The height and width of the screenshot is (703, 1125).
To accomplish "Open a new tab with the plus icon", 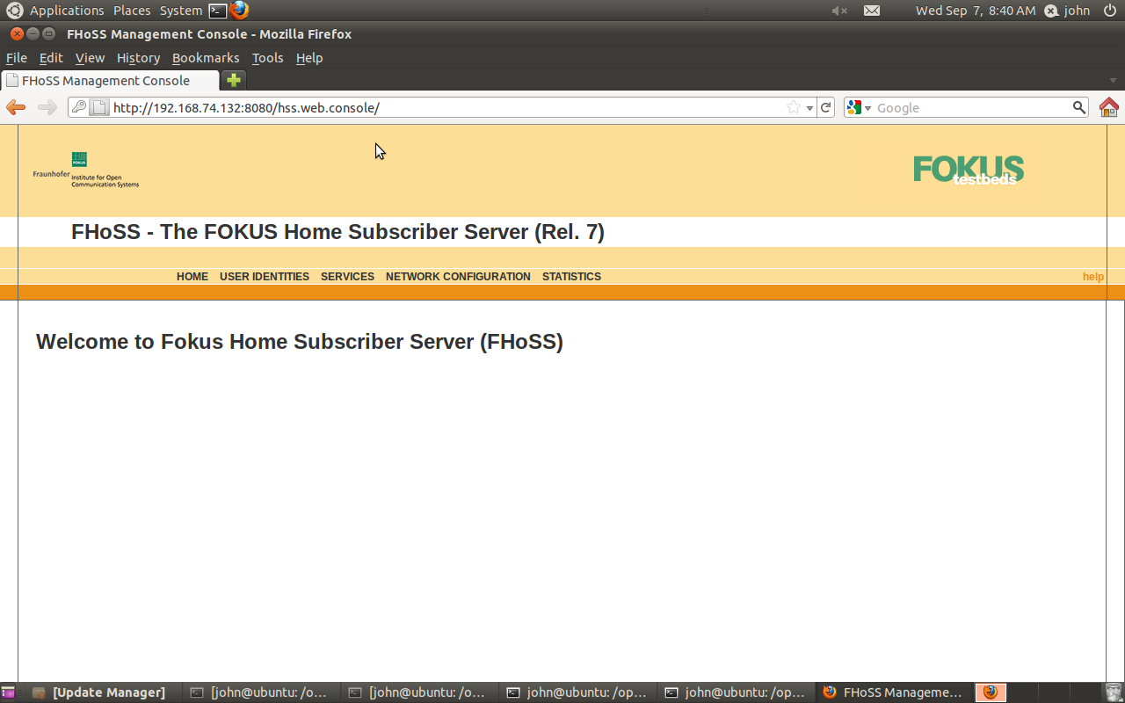I will click(234, 80).
